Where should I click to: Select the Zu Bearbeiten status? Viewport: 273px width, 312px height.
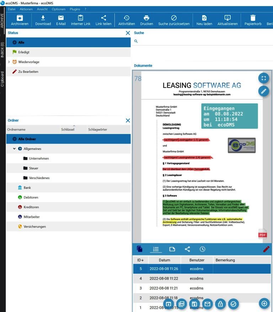point(69,72)
